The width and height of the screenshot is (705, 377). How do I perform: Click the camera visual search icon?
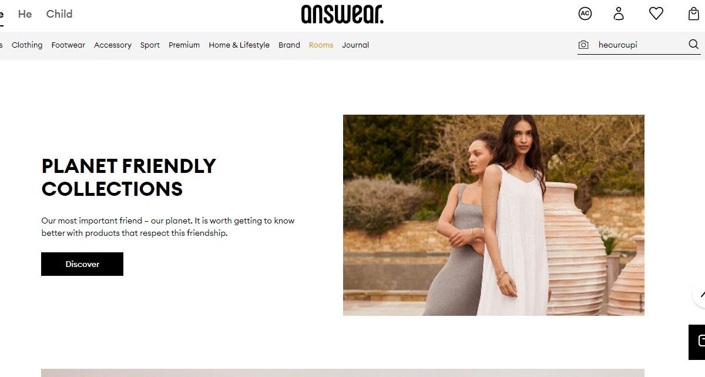pyautogui.click(x=583, y=45)
